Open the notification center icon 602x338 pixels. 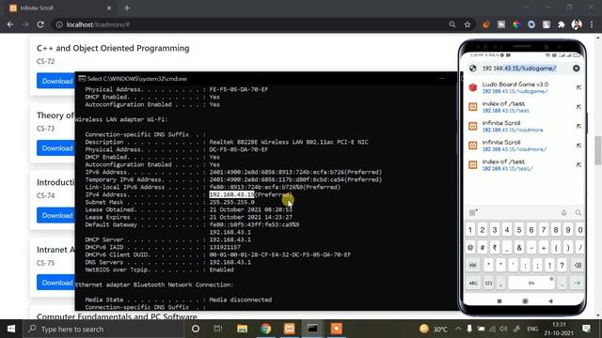pos(586,329)
